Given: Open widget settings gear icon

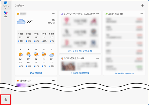Looking at the screenshot, I should [x=6, y=100].
